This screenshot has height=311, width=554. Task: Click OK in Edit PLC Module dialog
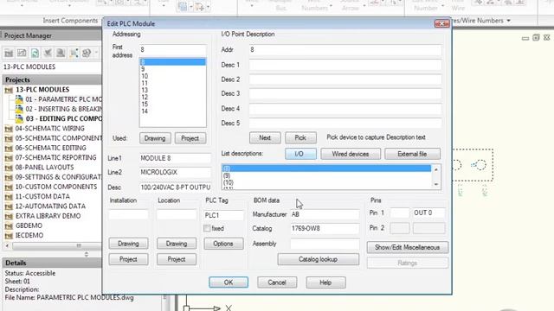[x=229, y=282]
